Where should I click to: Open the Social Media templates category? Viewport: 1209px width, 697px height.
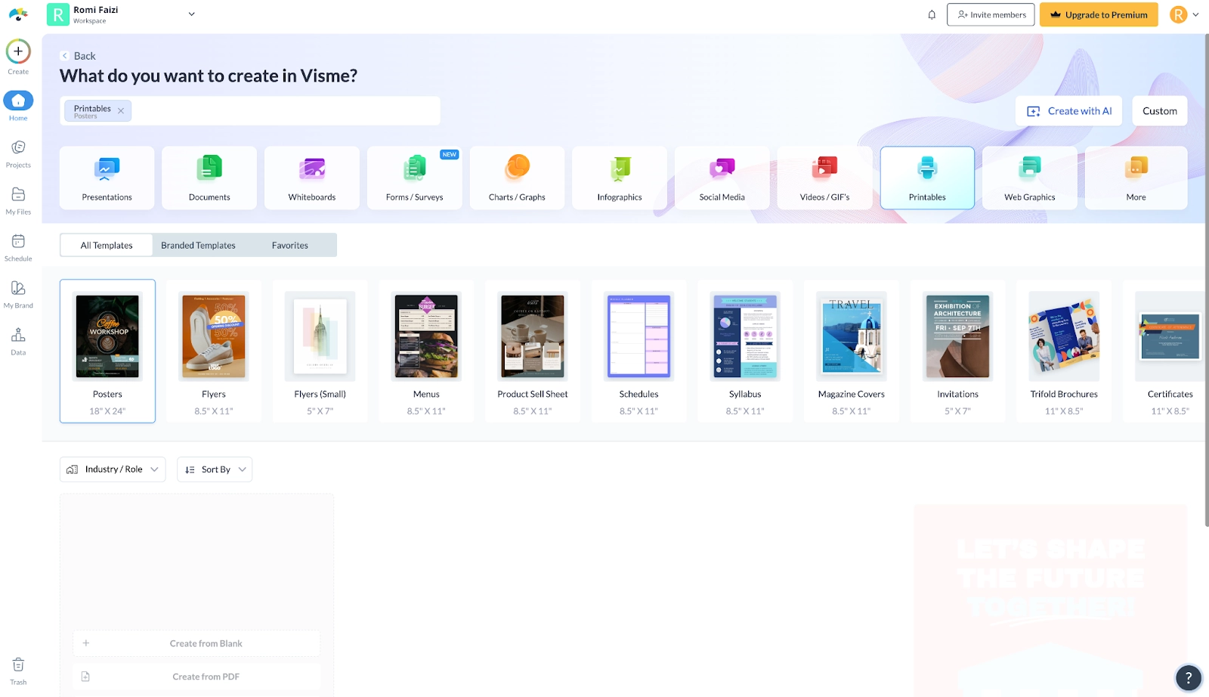[722, 177]
